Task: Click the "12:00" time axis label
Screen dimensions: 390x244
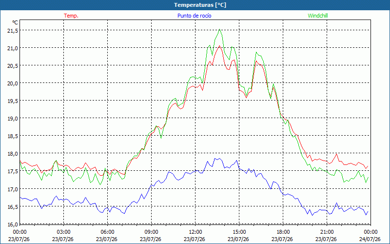Action: [x=195, y=232]
